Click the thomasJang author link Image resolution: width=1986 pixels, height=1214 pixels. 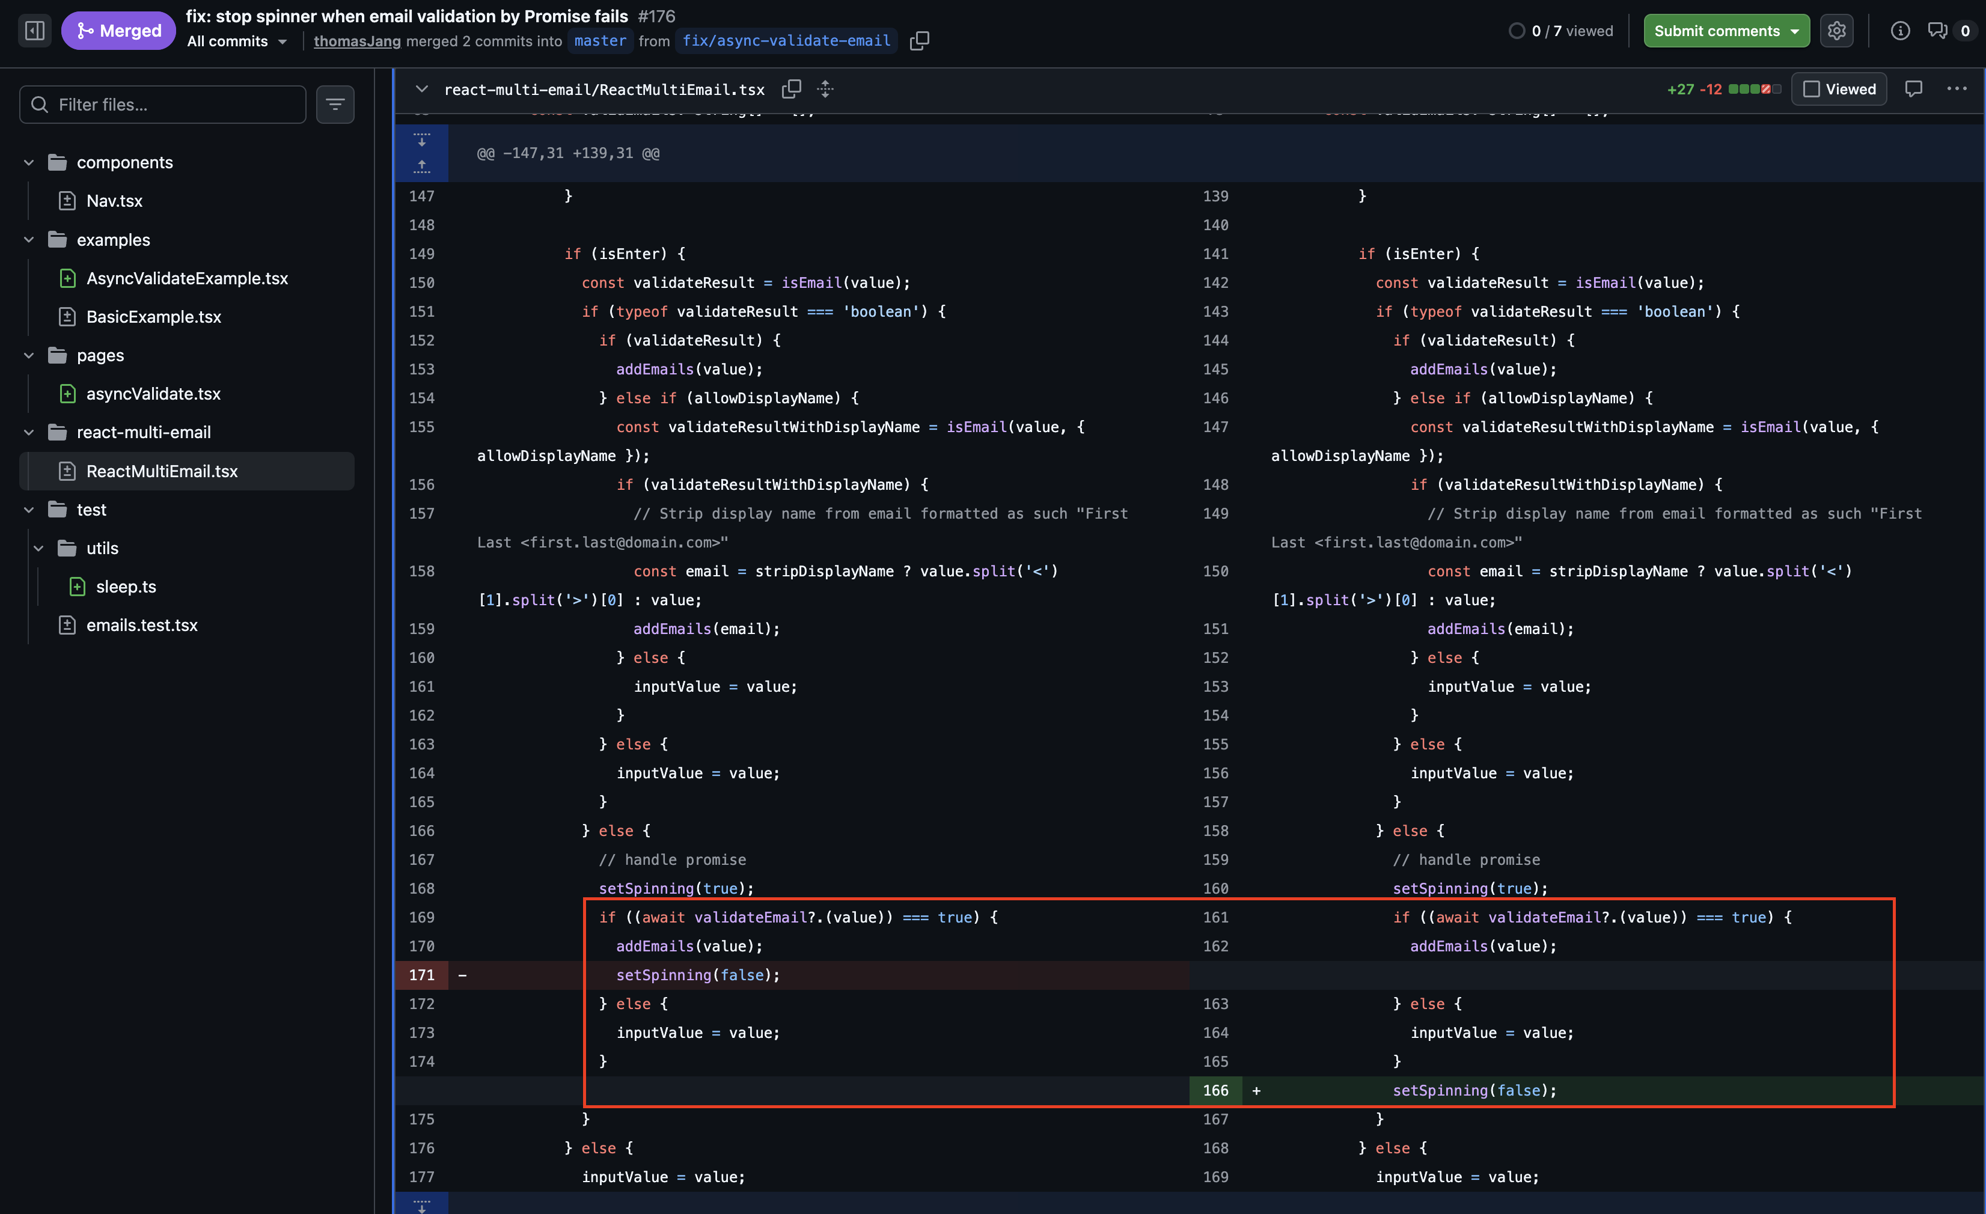coord(357,41)
